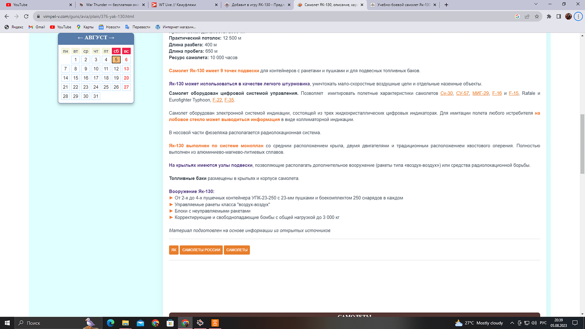The height and width of the screenshot is (329, 585).
Task: Open the Chrome three-dot menu
Action: (578, 16)
